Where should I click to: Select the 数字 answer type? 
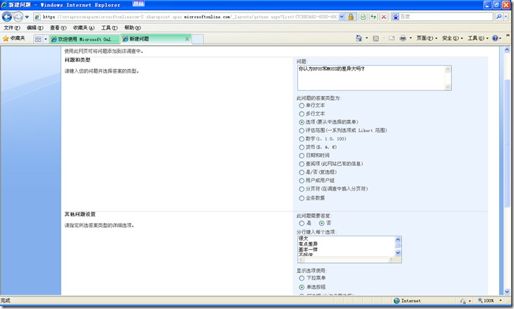tap(301, 139)
